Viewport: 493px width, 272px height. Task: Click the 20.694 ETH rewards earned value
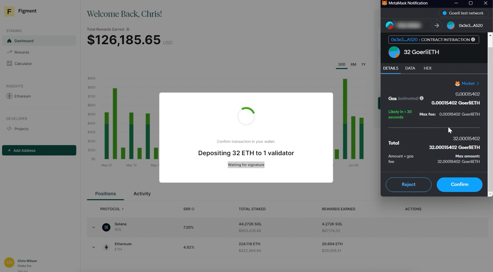pyautogui.click(x=332, y=244)
